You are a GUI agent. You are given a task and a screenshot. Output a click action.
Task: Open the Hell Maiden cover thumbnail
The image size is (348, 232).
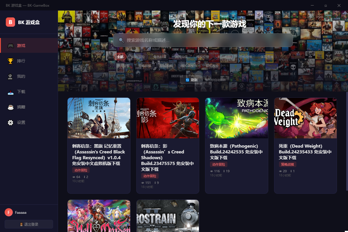[99, 216]
